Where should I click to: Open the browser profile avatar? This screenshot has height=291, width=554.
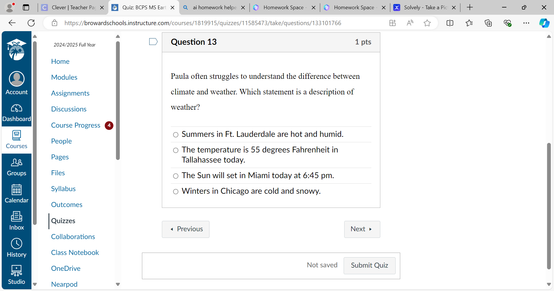tap(10, 8)
